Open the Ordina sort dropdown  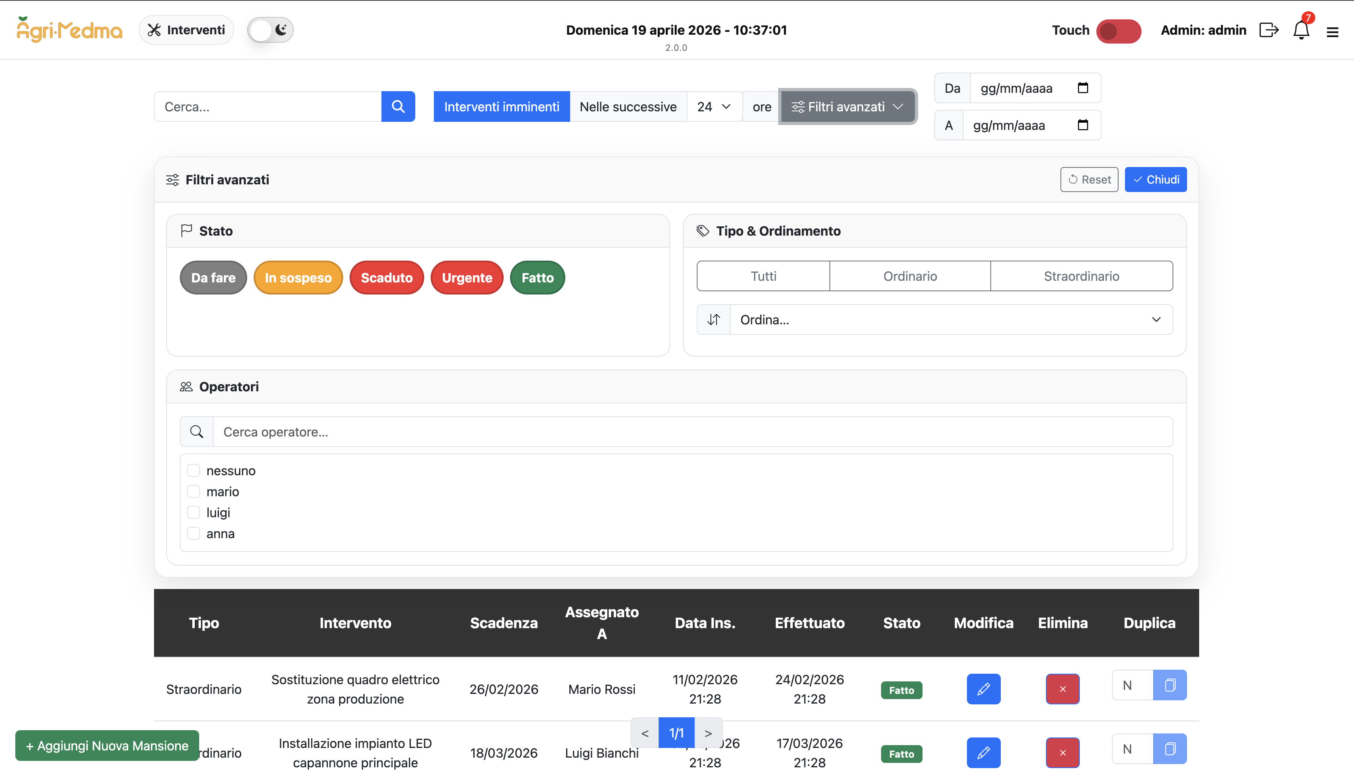[951, 320]
